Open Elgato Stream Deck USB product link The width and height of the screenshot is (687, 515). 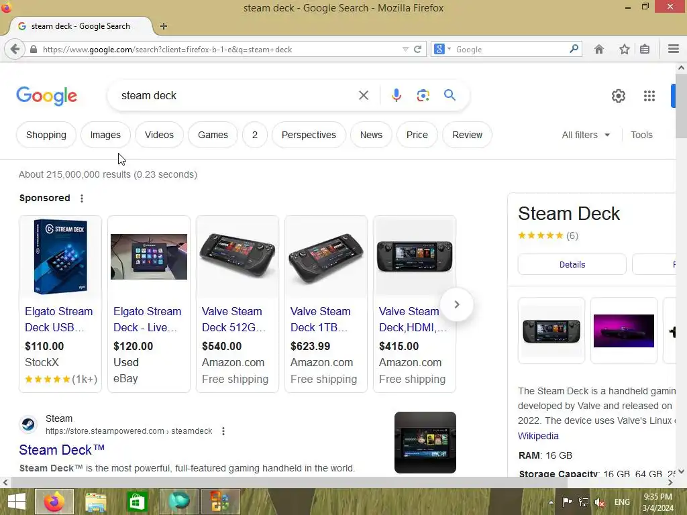tap(59, 319)
